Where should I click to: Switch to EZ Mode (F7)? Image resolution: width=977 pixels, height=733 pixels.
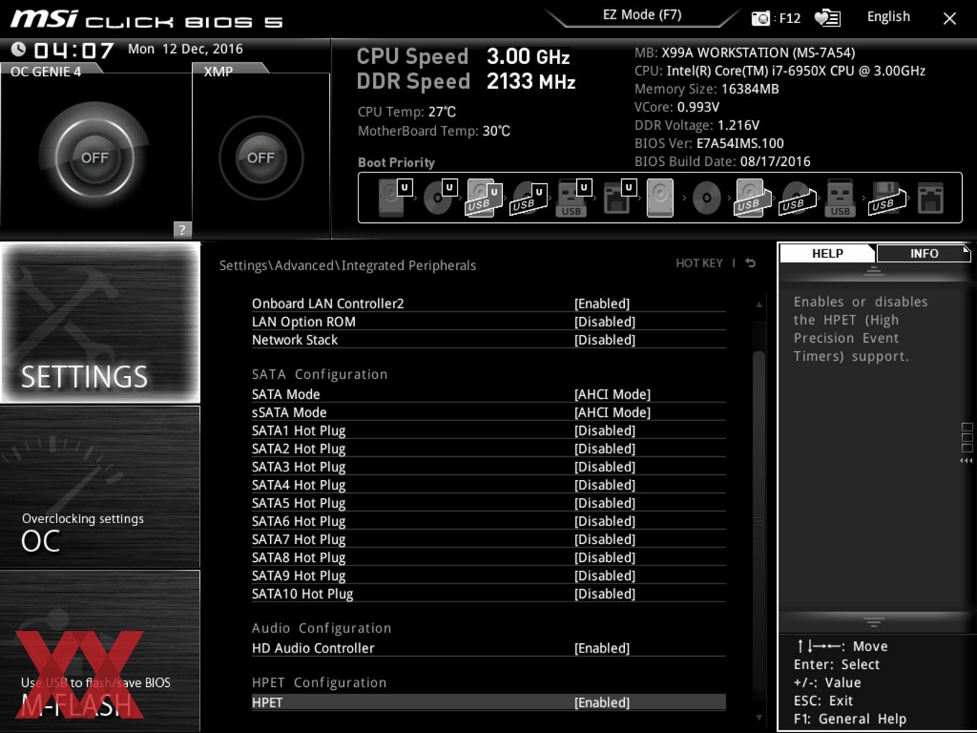pos(642,14)
